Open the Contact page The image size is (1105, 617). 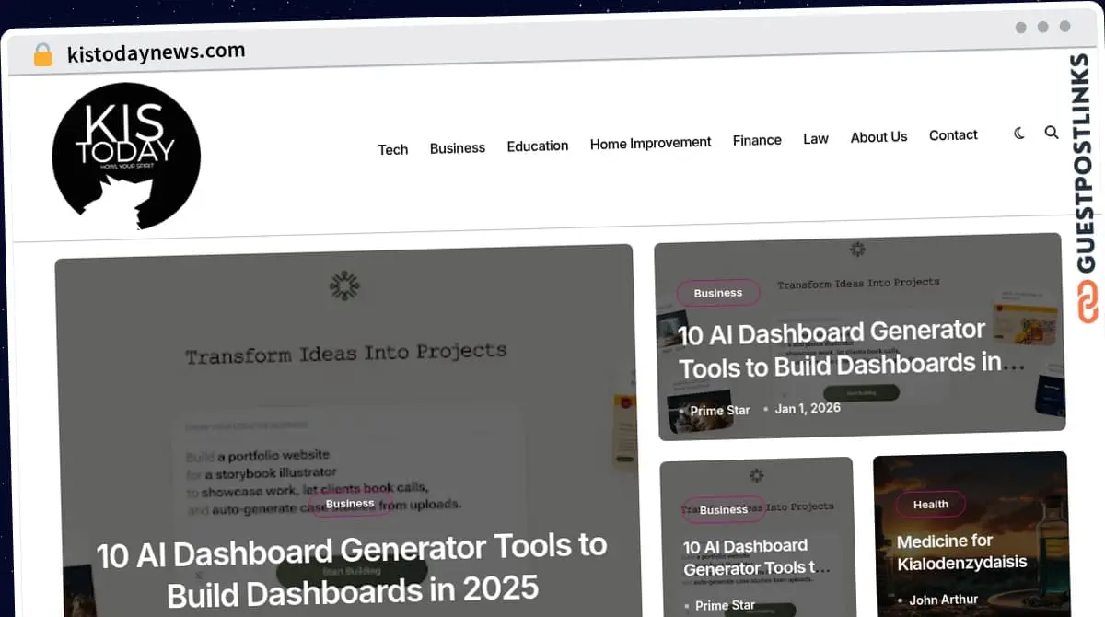pyautogui.click(x=953, y=134)
